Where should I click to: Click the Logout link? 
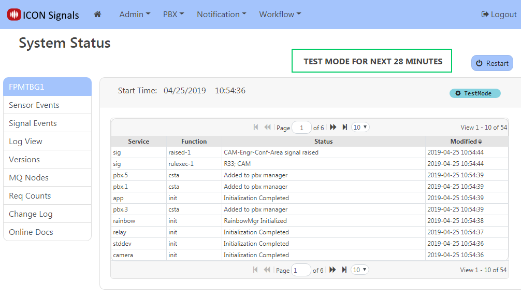[499, 15]
